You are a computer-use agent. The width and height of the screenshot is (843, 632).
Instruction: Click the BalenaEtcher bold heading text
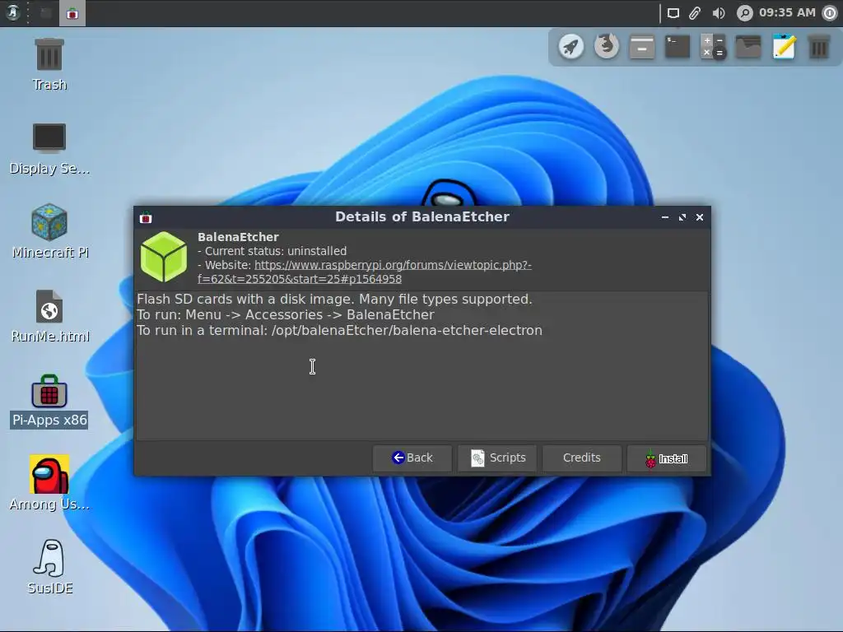[x=238, y=237]
